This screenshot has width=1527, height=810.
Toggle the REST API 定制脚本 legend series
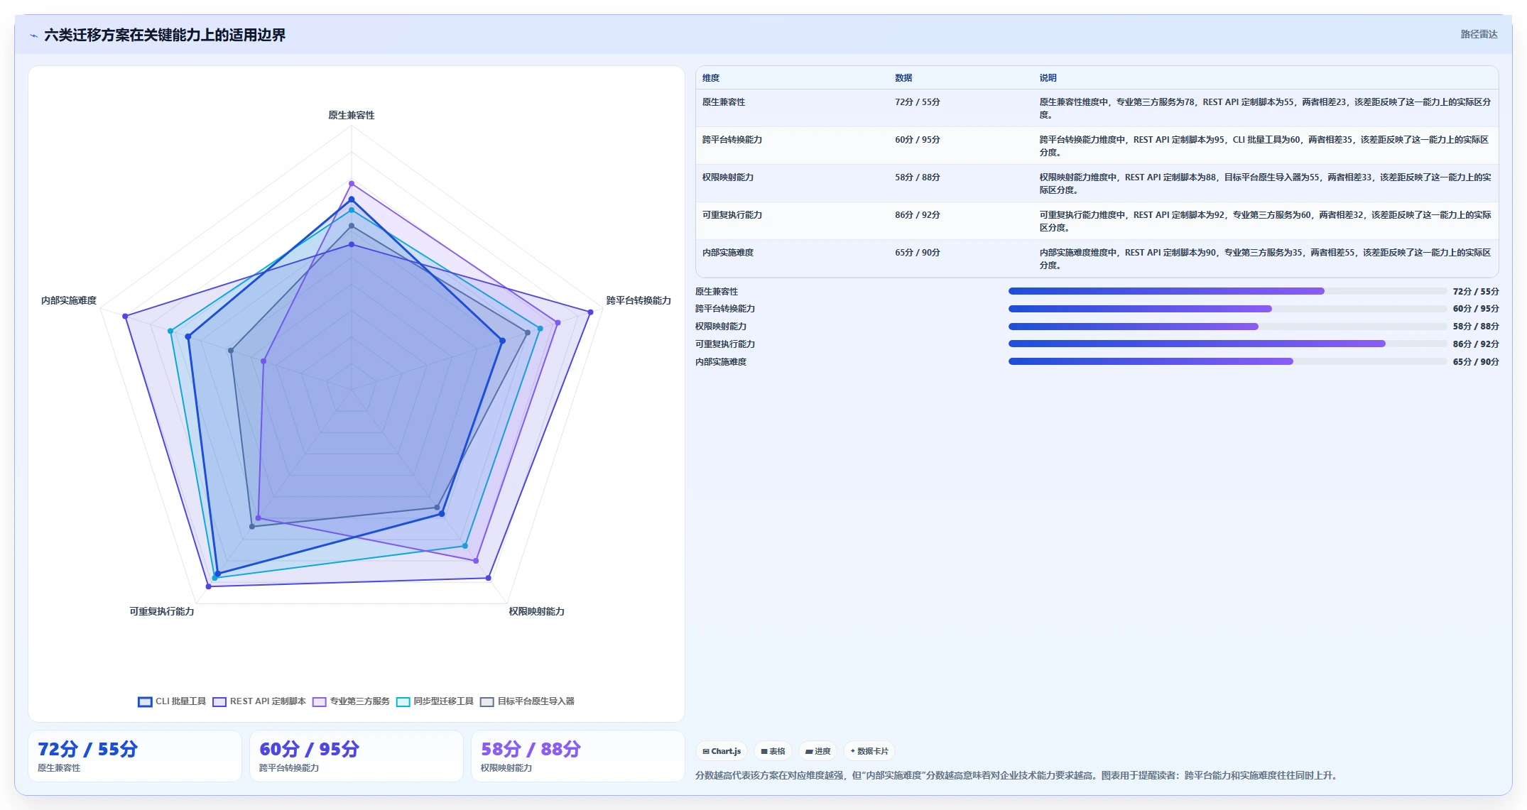point(259,701)
